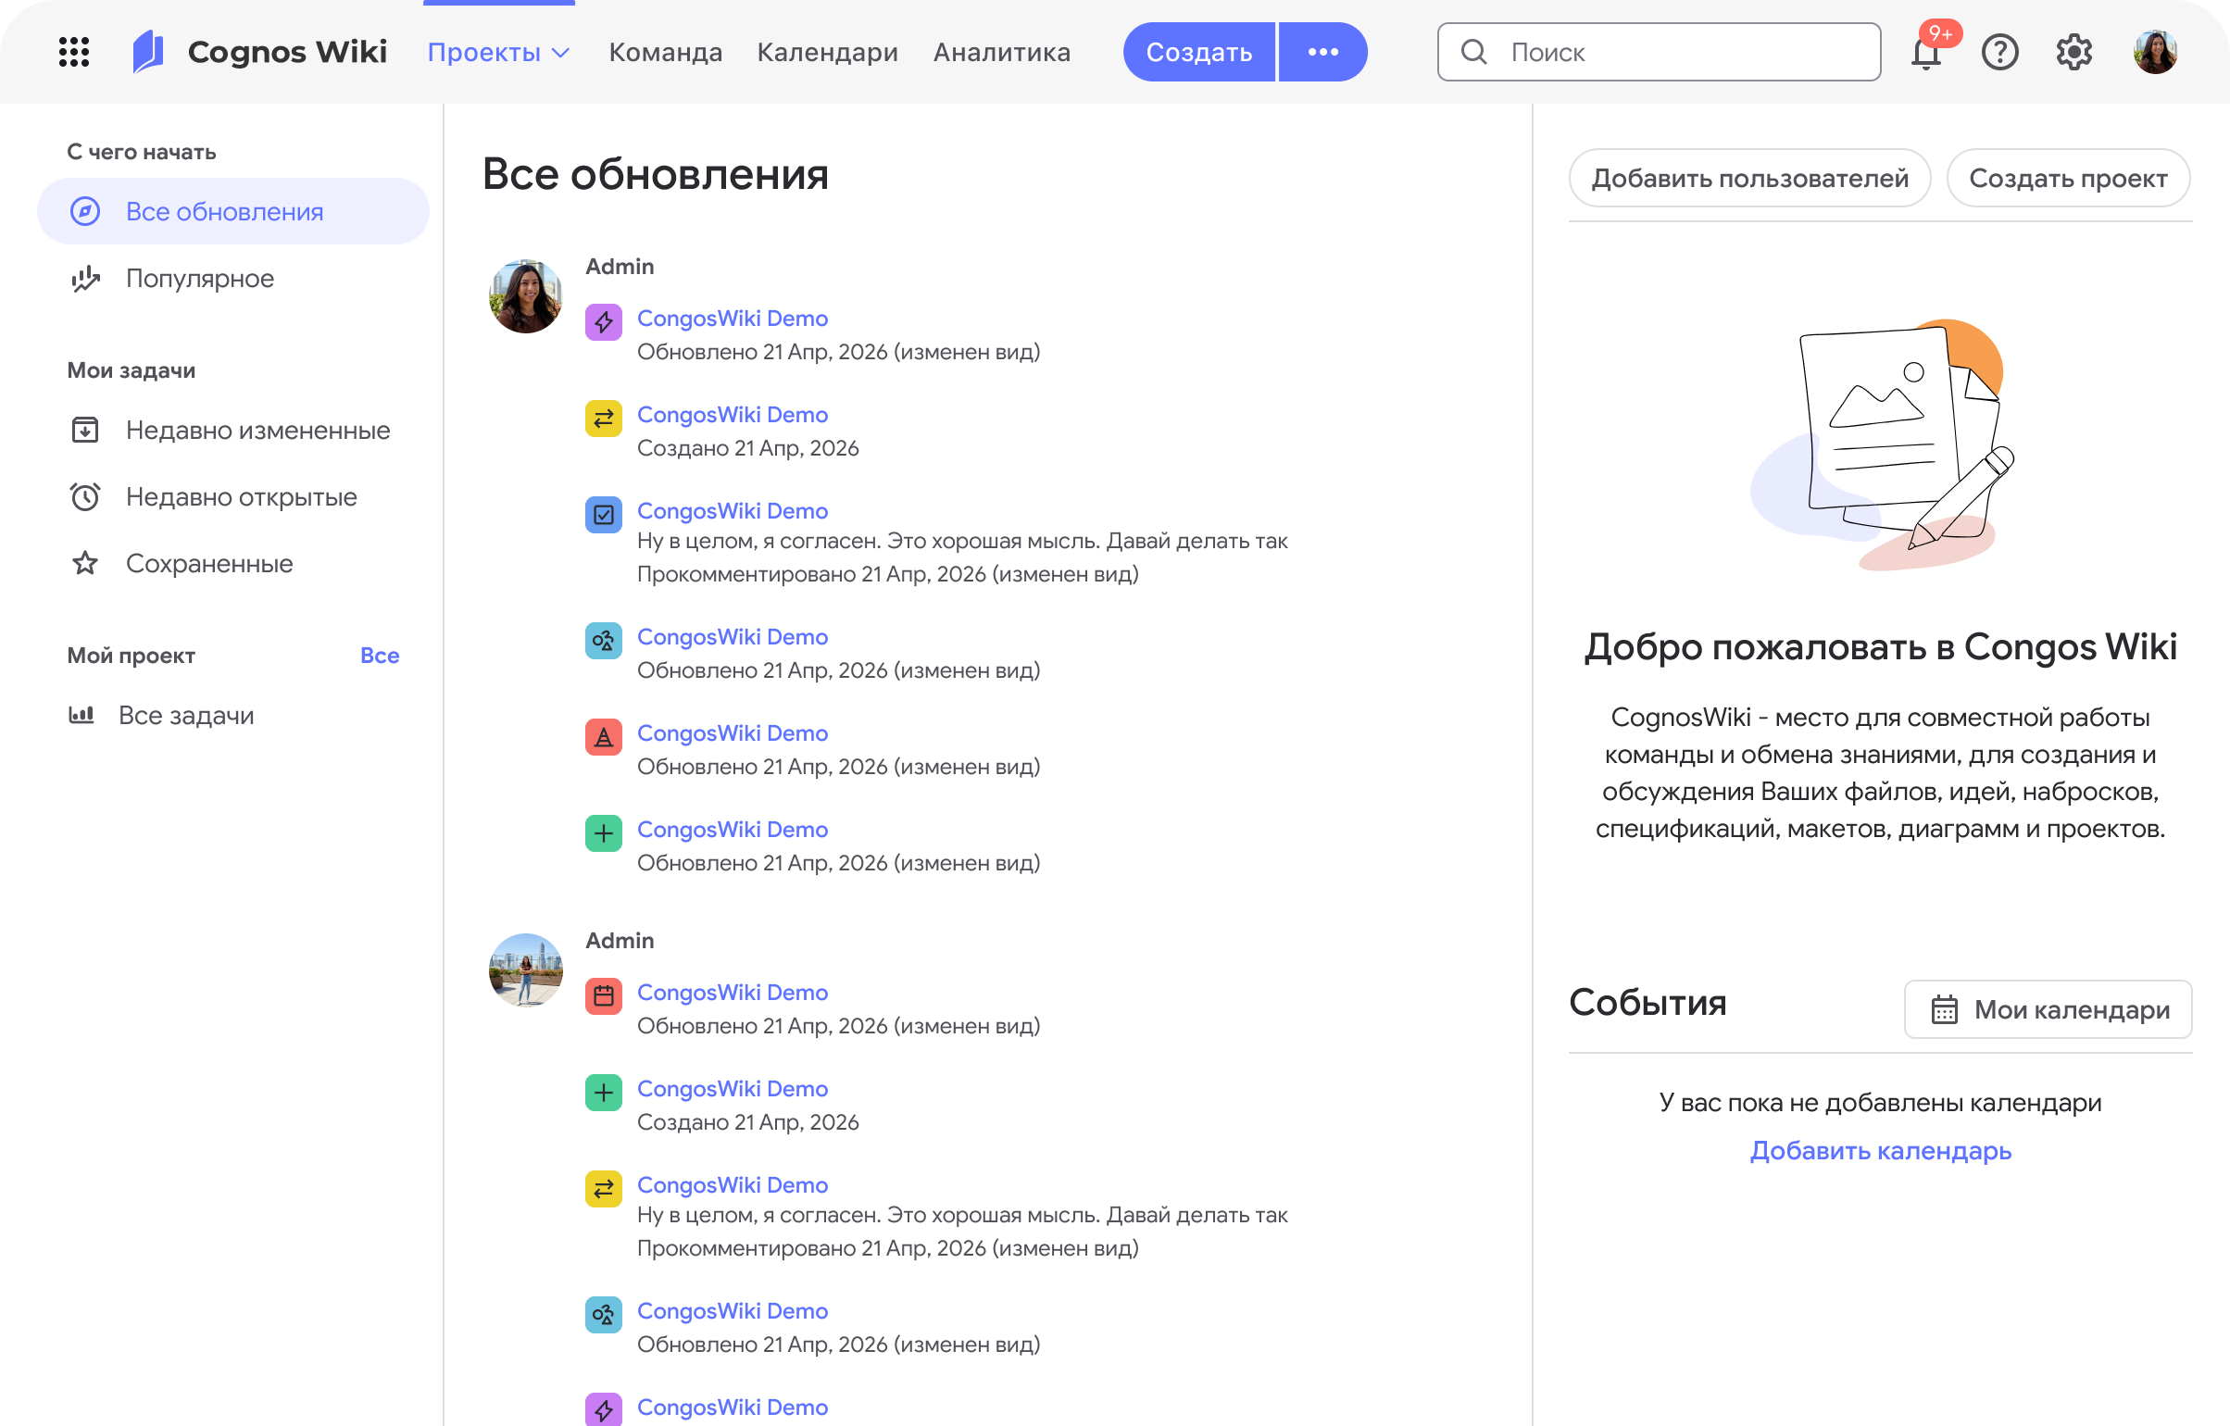Viewport: 2230px width, 1426px height.
Task: Click the green plus icon in the first Admin group
Action: point(604,833)
